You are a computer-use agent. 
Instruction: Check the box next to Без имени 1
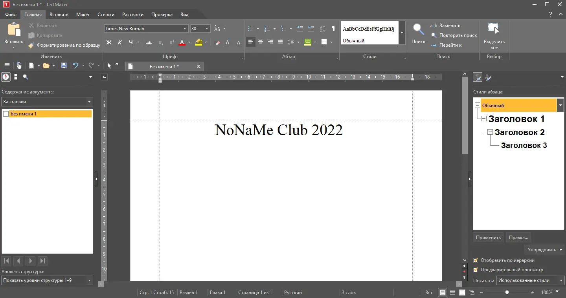coord(6,114)
